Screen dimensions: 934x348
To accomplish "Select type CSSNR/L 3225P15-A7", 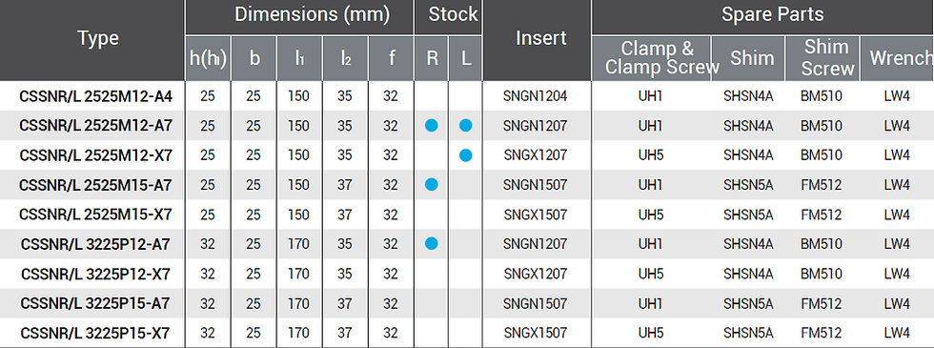I will coord(96,303).
